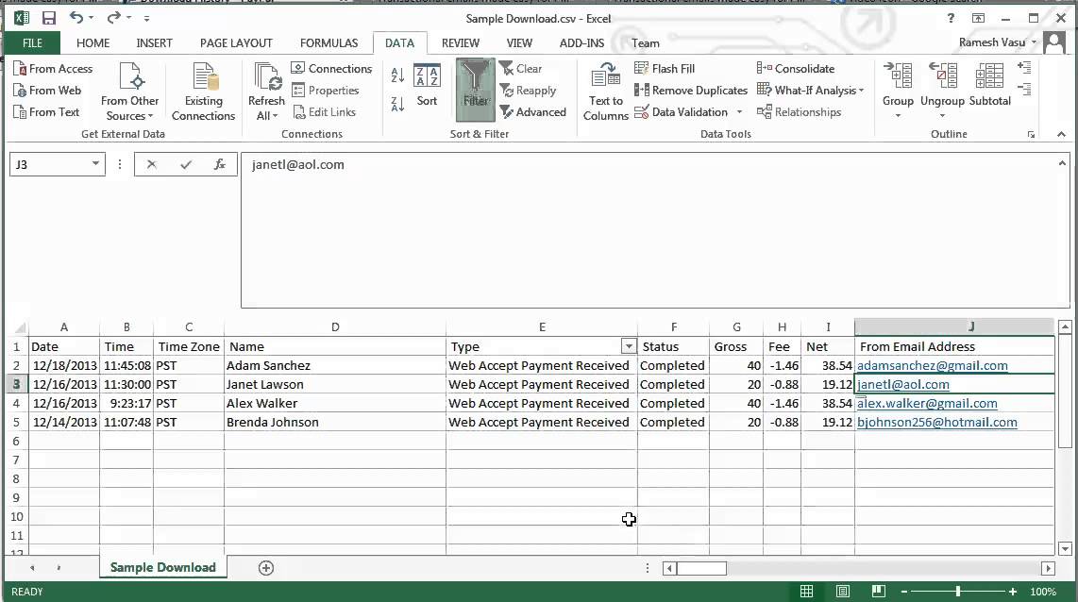
Task: Cancel formula bar entry with X
Action: tap(152, 164)
